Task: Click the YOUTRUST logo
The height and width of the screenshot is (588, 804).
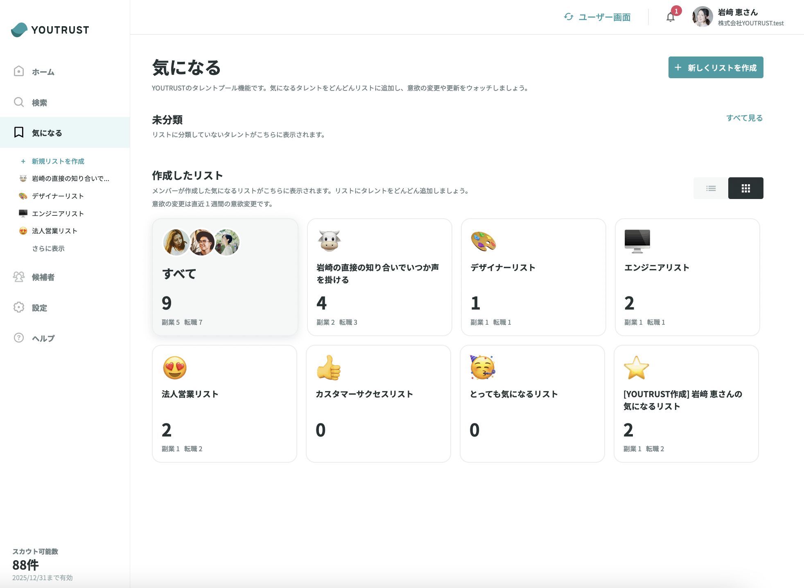Action: [x=50, y=29]
